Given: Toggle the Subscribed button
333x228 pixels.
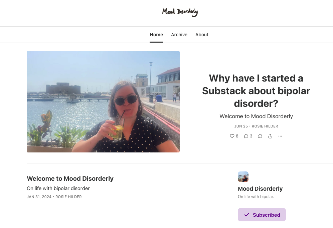Looking at the screenshot, I should click(x=262, y=215).
